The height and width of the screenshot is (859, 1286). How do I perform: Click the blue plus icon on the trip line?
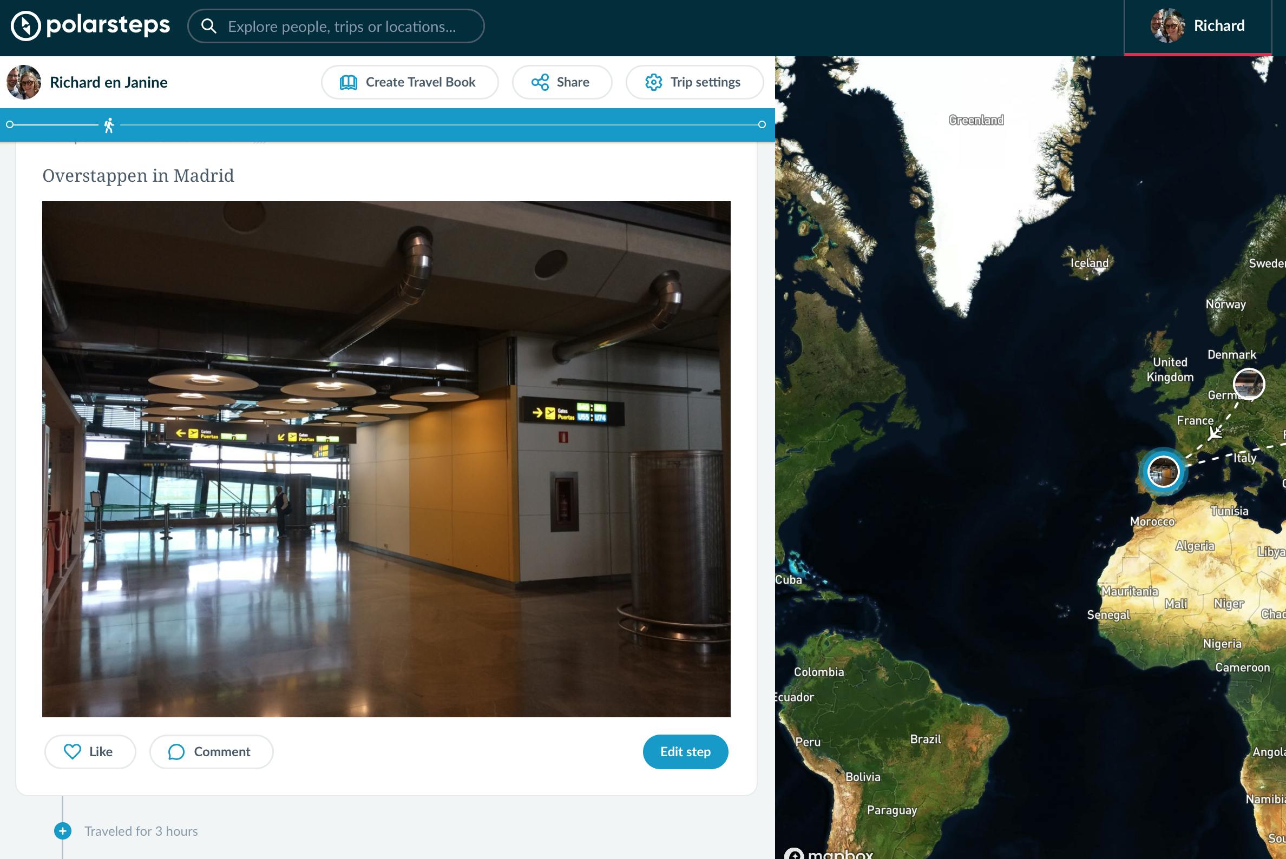62,831
